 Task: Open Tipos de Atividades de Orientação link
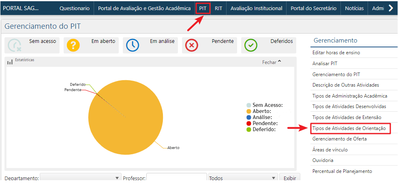[350, 128]
